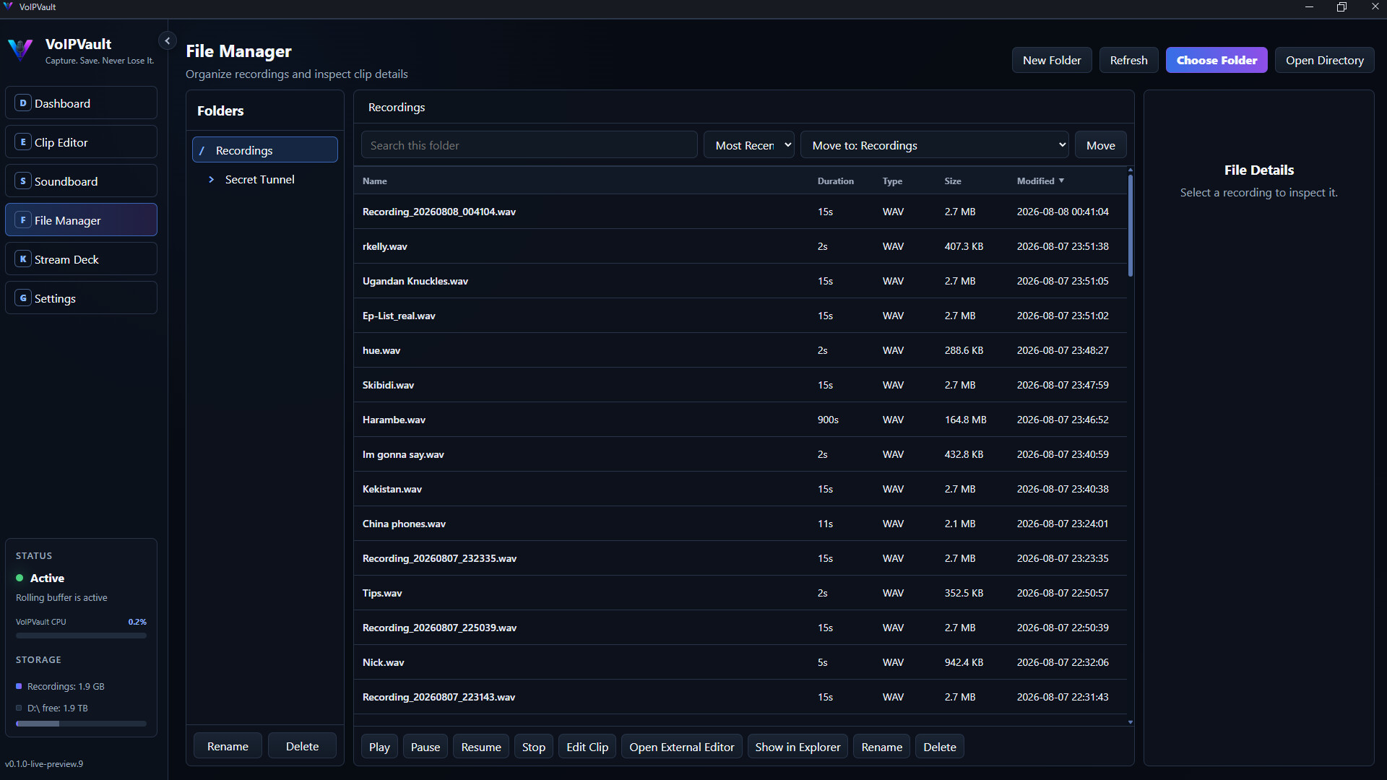Click the Soundboard 'S' icon
The width and height of the screenshot is (1387, 780).
pos(23,181)
